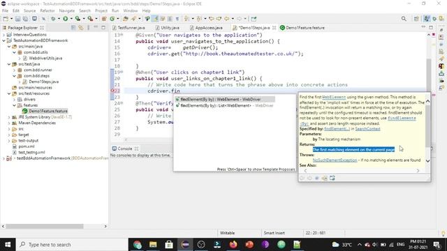Click the Debug bug icon in toolbar
Screen dimensions: 447x251
tap(53, 19)
